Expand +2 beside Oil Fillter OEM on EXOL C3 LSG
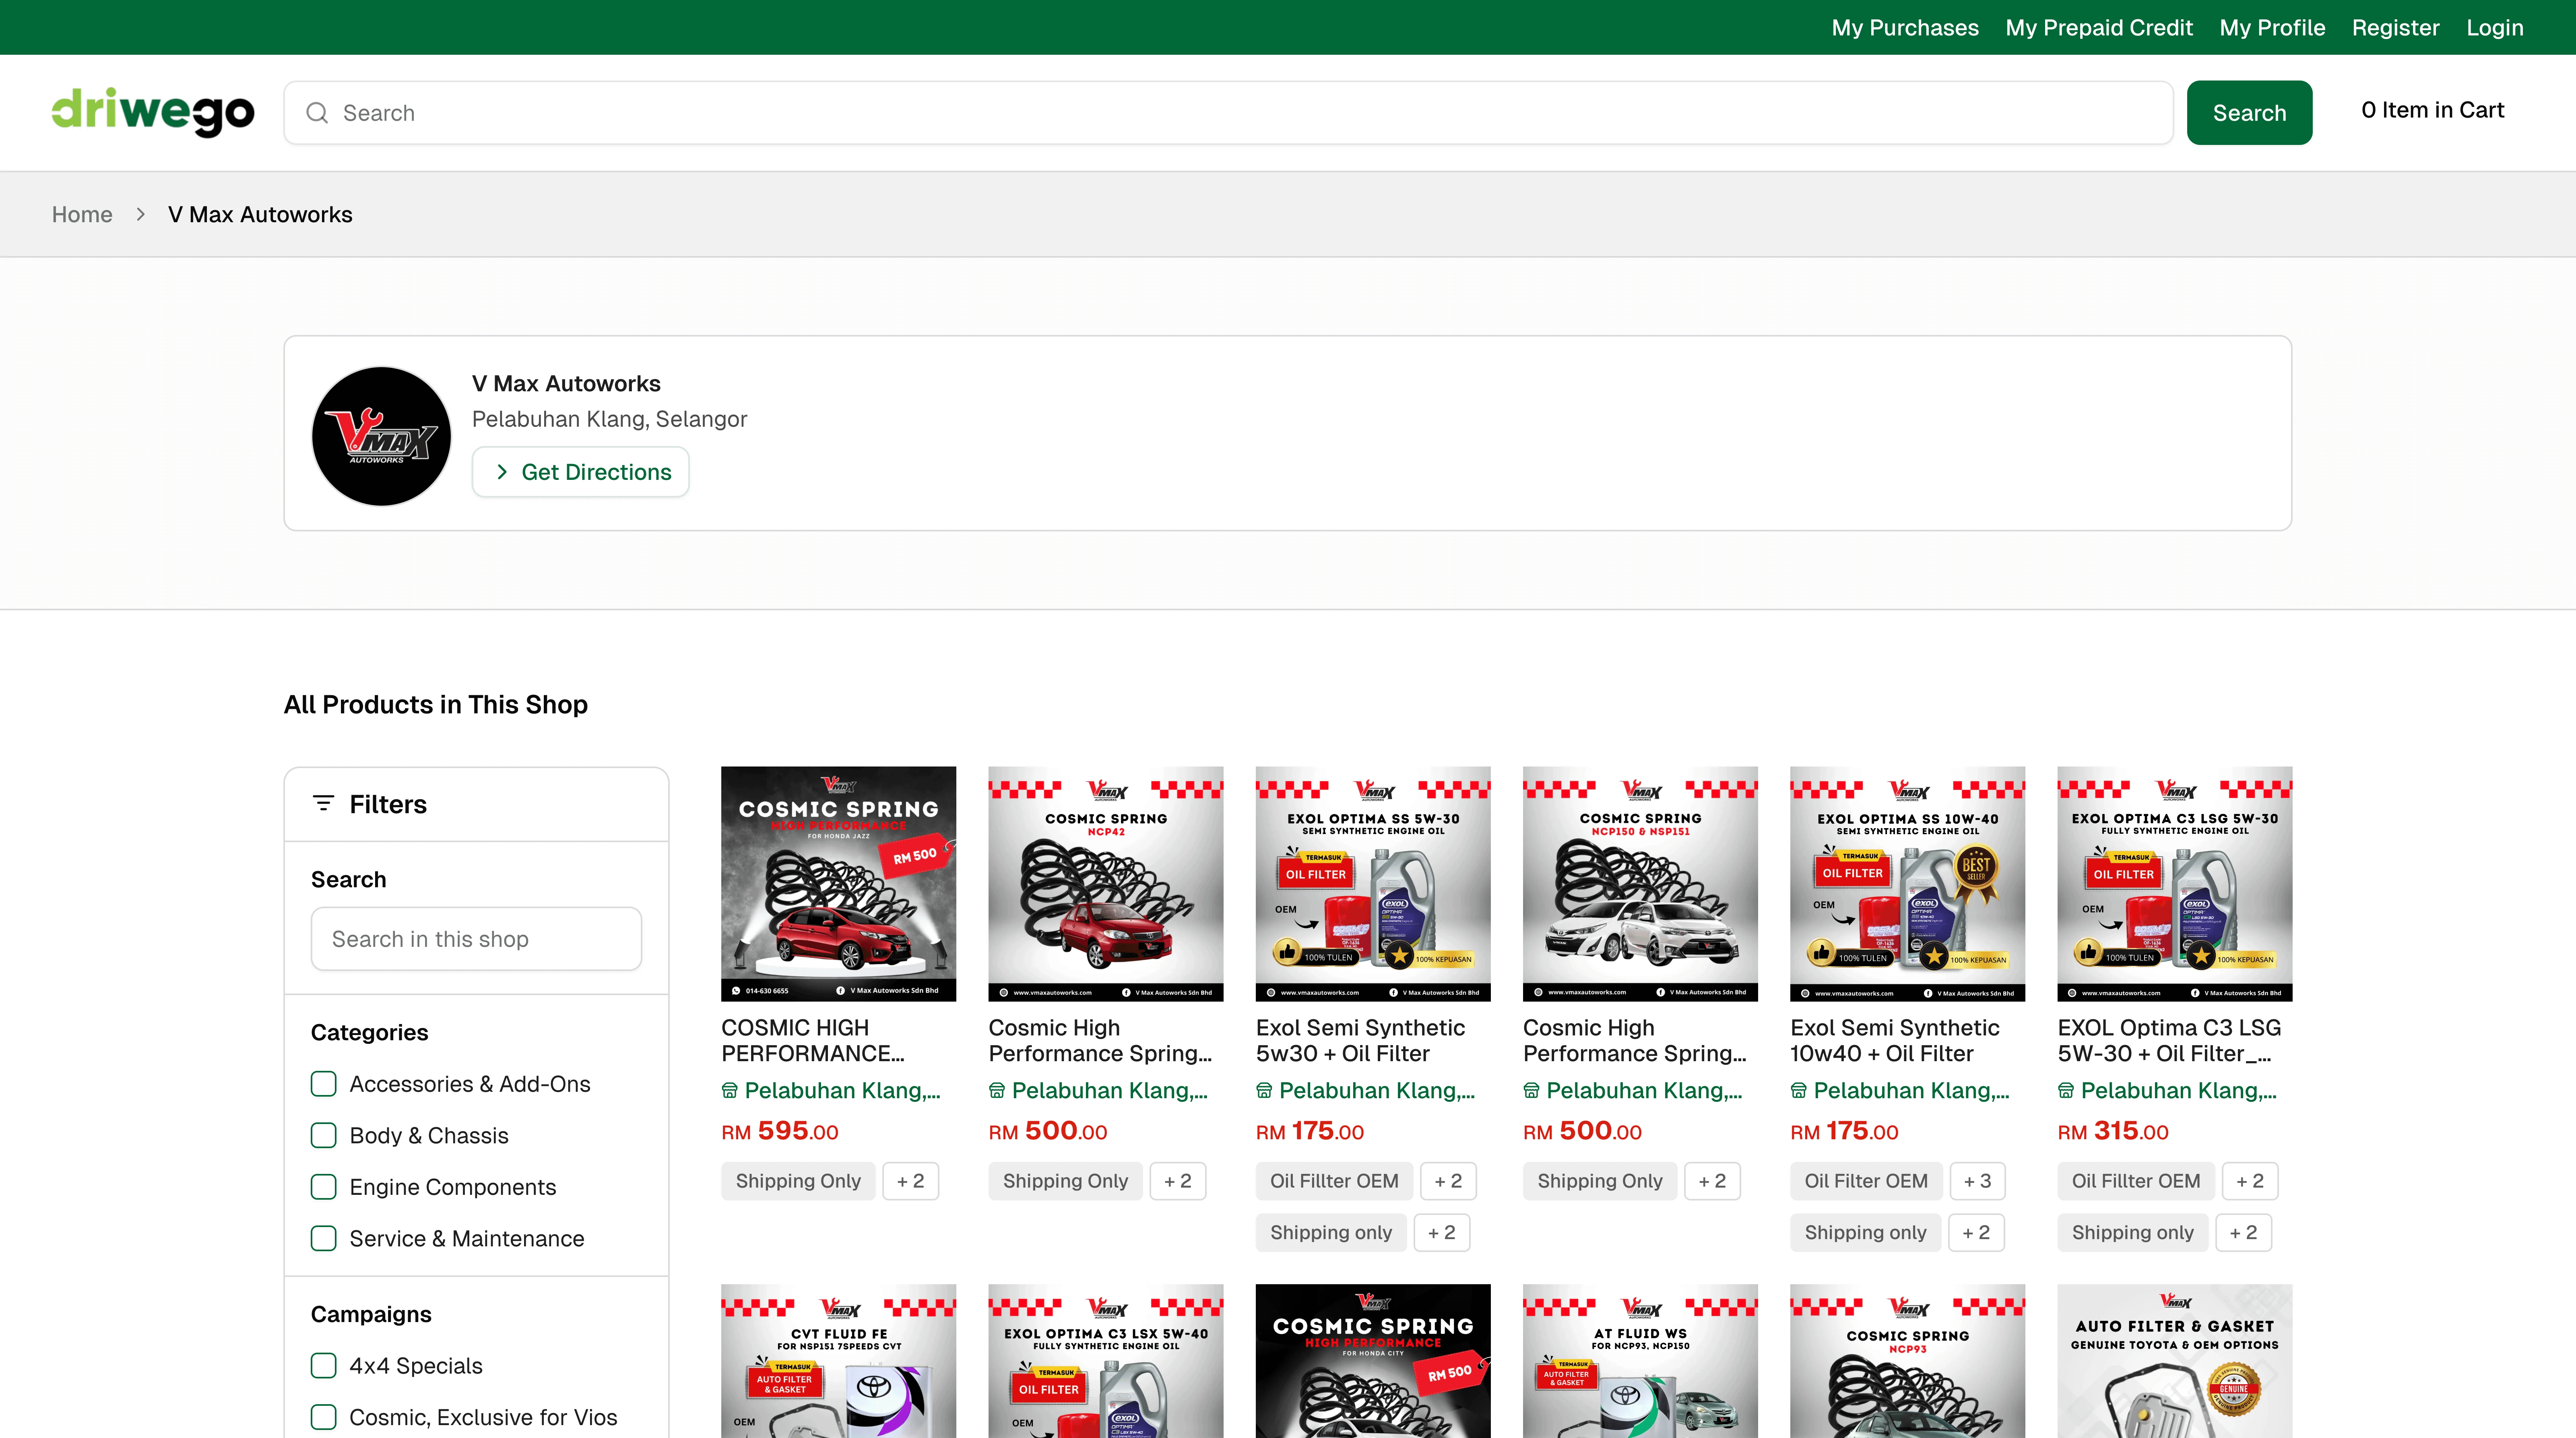The width and height of the screenshot is (2576, 1438). point(2250,1181)
